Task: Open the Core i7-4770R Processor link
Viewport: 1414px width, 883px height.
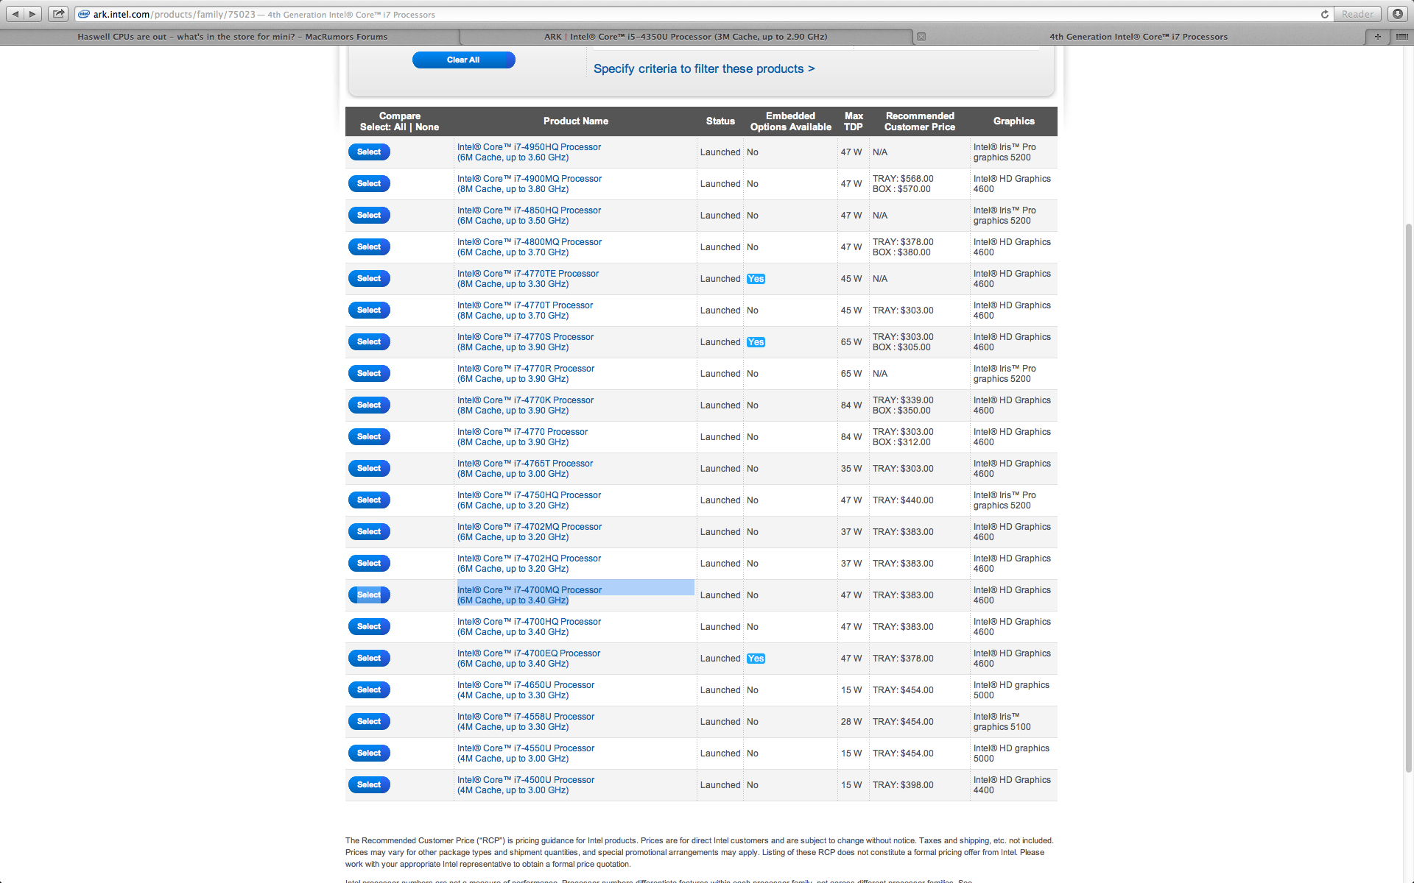Action: coord(526,374)
